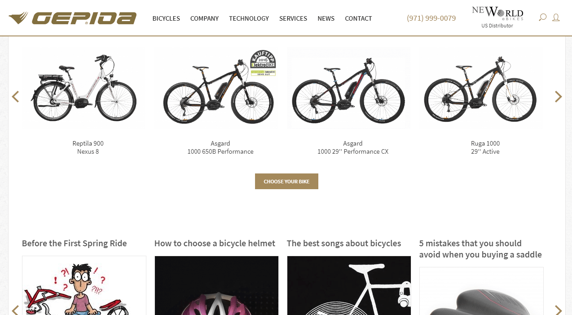Go to the News page

coord(326,18)
